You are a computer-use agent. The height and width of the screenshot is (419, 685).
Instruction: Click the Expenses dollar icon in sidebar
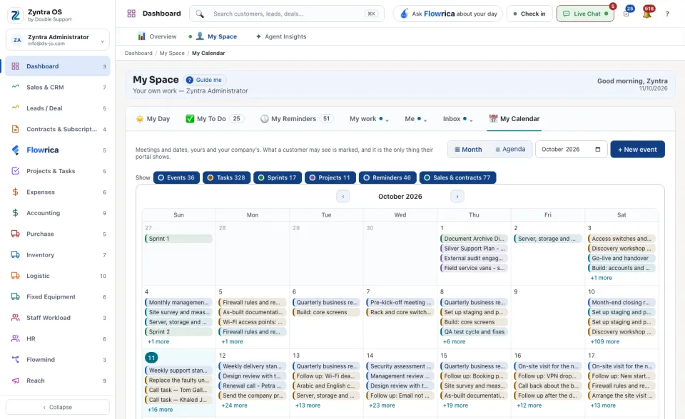pyautogui.click(x=15, y=192)
